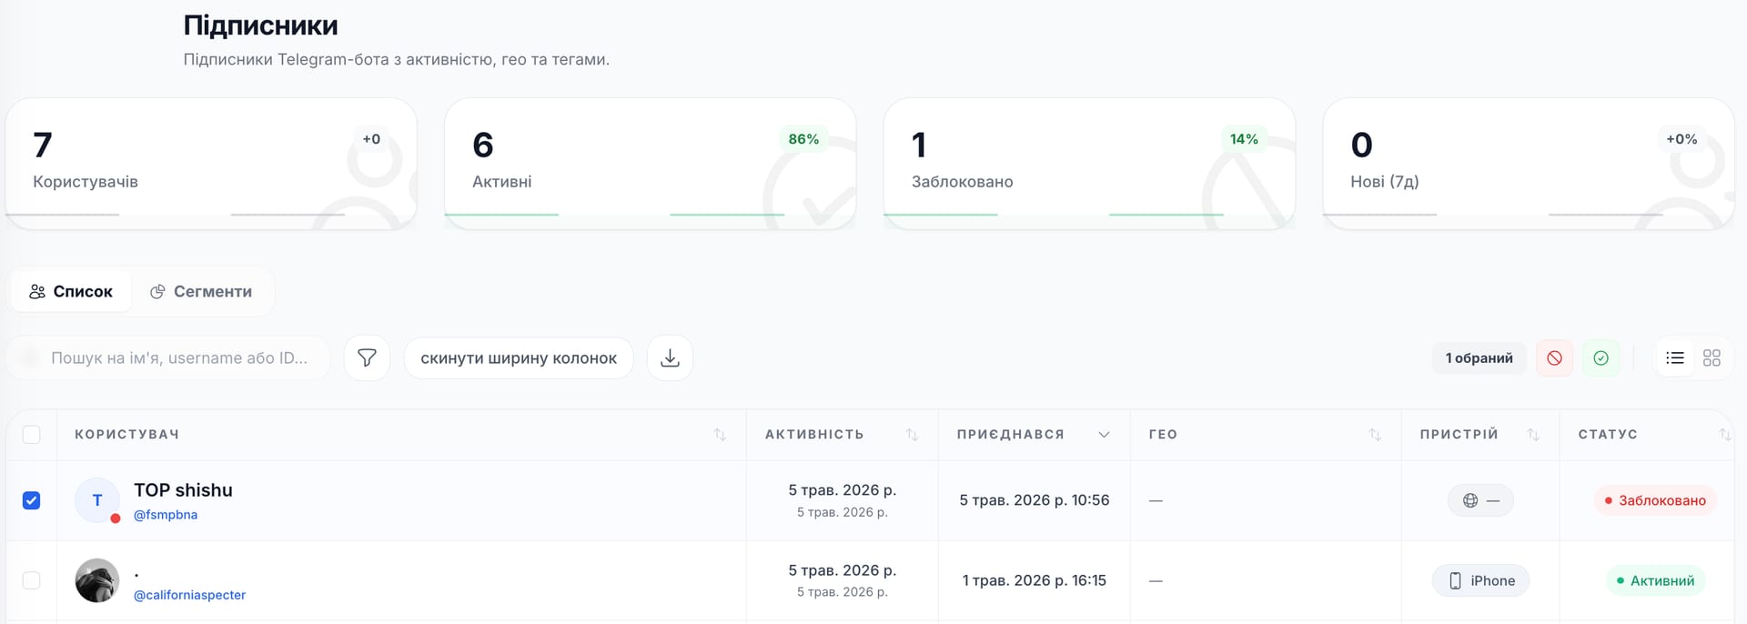The image size is (1747, 624).
Task: Sort by Статус column arrows
Action: coord(1724,435)
